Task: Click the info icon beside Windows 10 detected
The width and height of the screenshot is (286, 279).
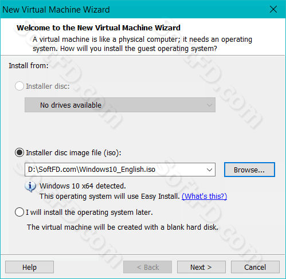Action: point(30,187)
